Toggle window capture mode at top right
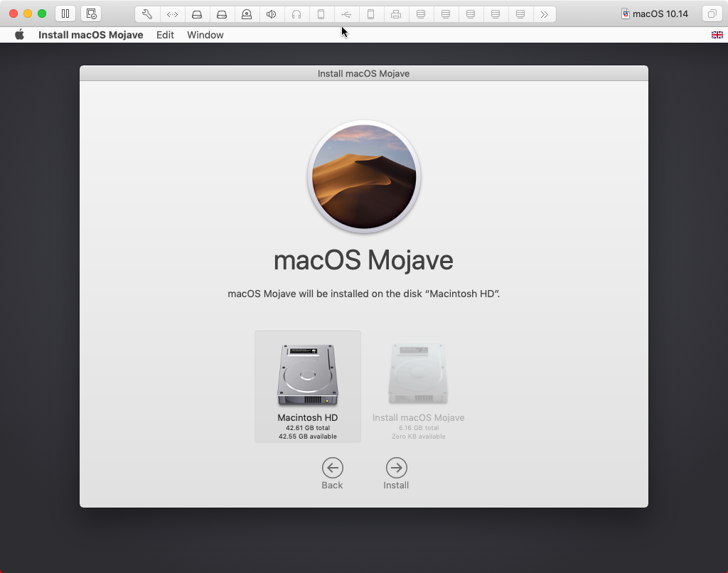This screenshot has width=728, height=573. (712, 13)
